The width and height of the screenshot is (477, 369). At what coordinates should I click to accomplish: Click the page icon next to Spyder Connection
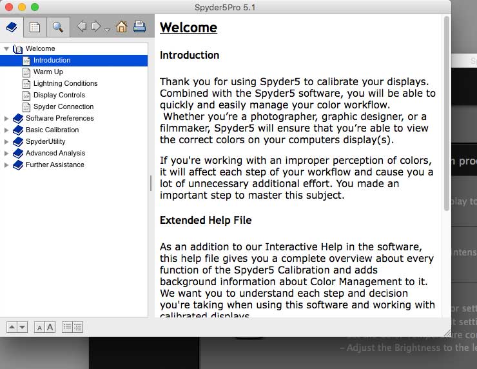pos(26,107)
